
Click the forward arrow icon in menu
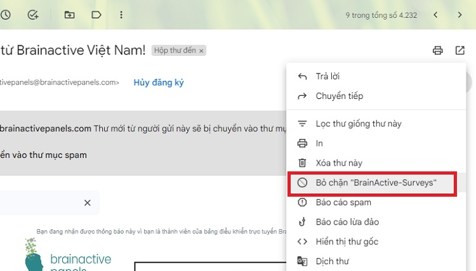(302, 96)
